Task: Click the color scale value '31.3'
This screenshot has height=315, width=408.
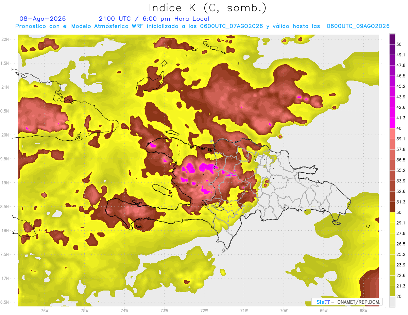Action: pos(401,202)
